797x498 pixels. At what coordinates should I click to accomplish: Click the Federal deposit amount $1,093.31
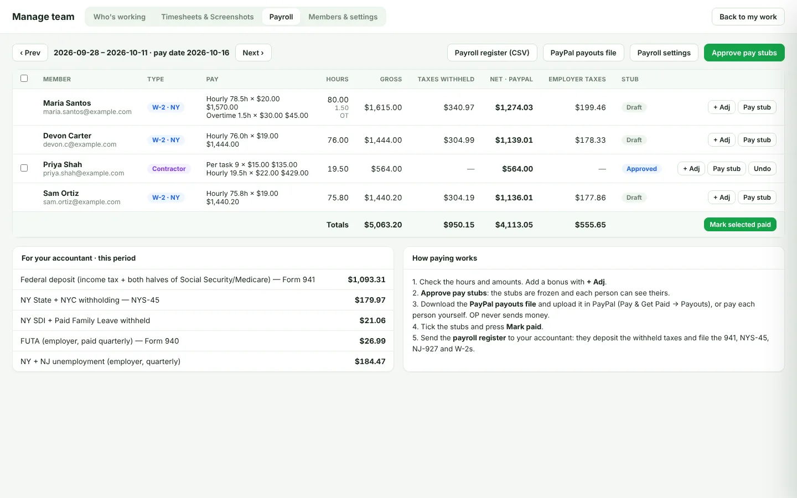pos(366,279)
